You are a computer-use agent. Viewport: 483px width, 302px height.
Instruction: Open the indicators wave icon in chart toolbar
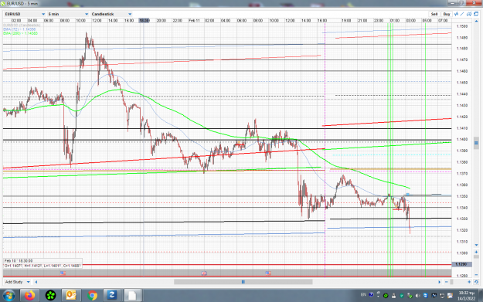(457, 14)
